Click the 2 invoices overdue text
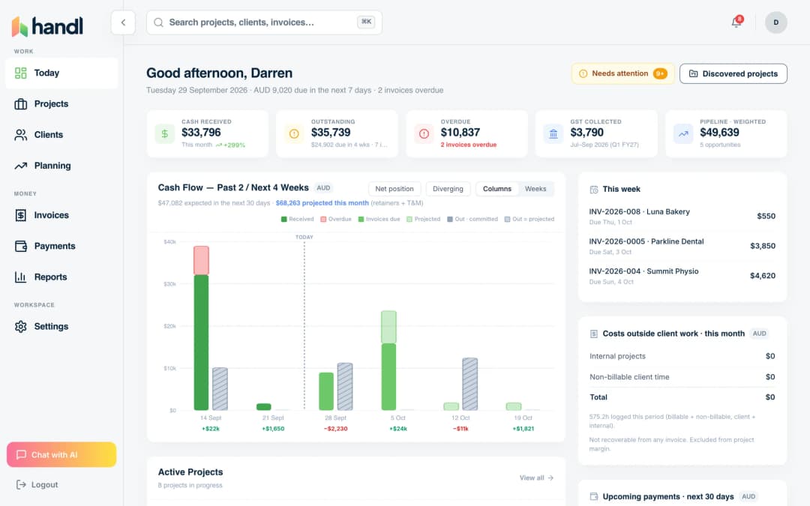 (x=468, y=145)
